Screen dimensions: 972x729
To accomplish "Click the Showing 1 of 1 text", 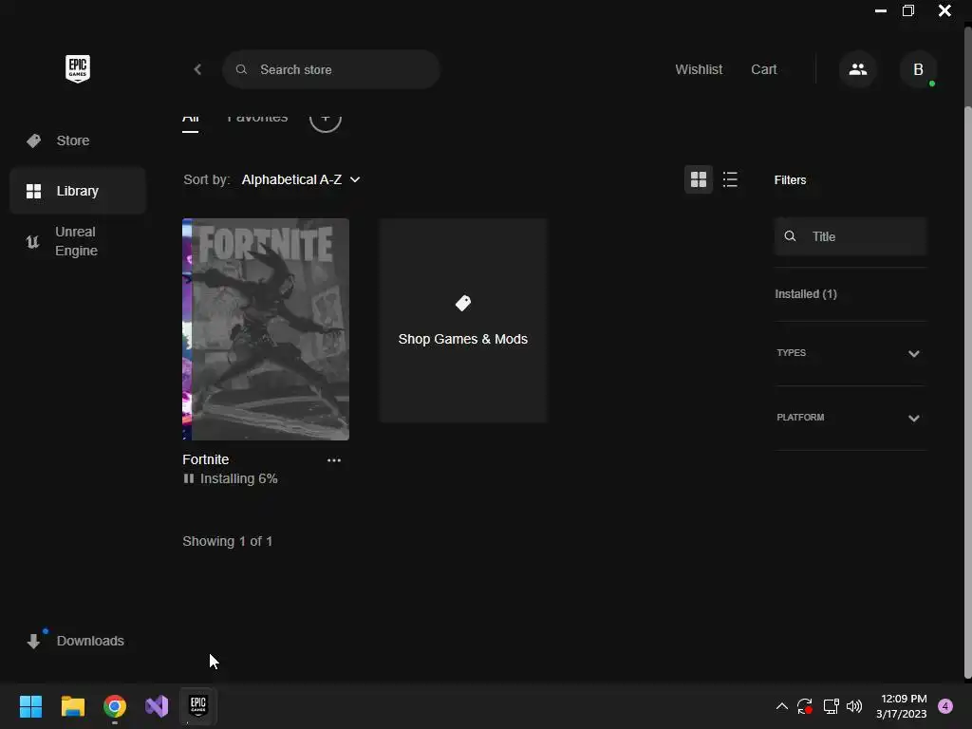I will pos(228,541).
